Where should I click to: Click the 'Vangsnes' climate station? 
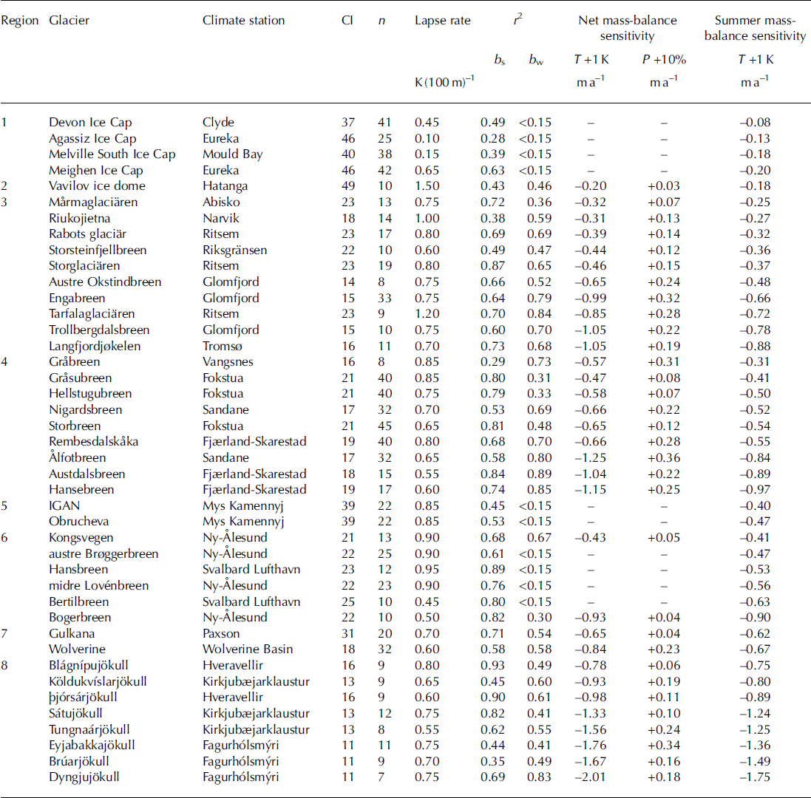[x=228, y=362]
